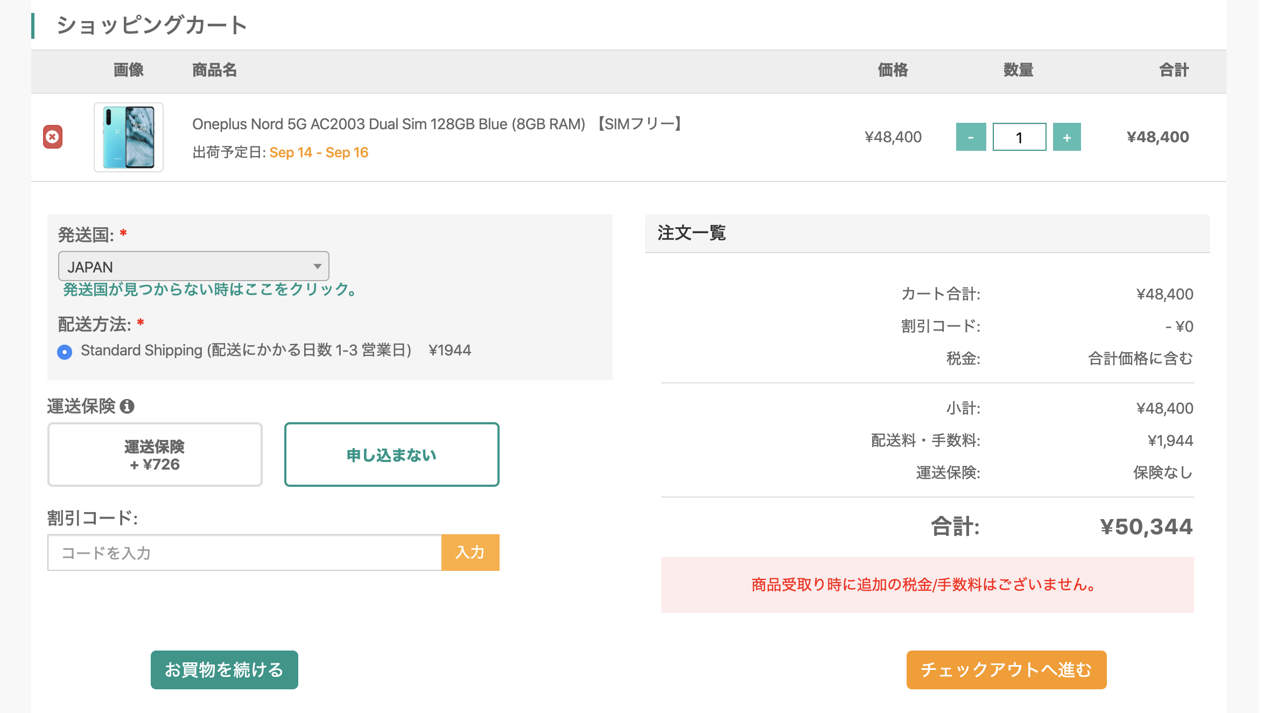Select the 申し込まない no-insurance option
The height and width of the screenshot is (713, 1263).
(391, 455)
